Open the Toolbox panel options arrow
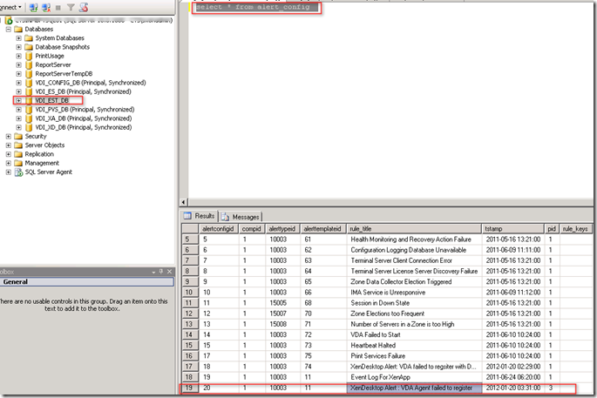 point(153,272)
